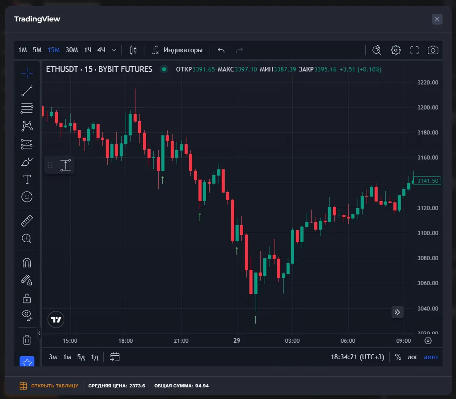Activate the zoom in tool

[27, 239]
